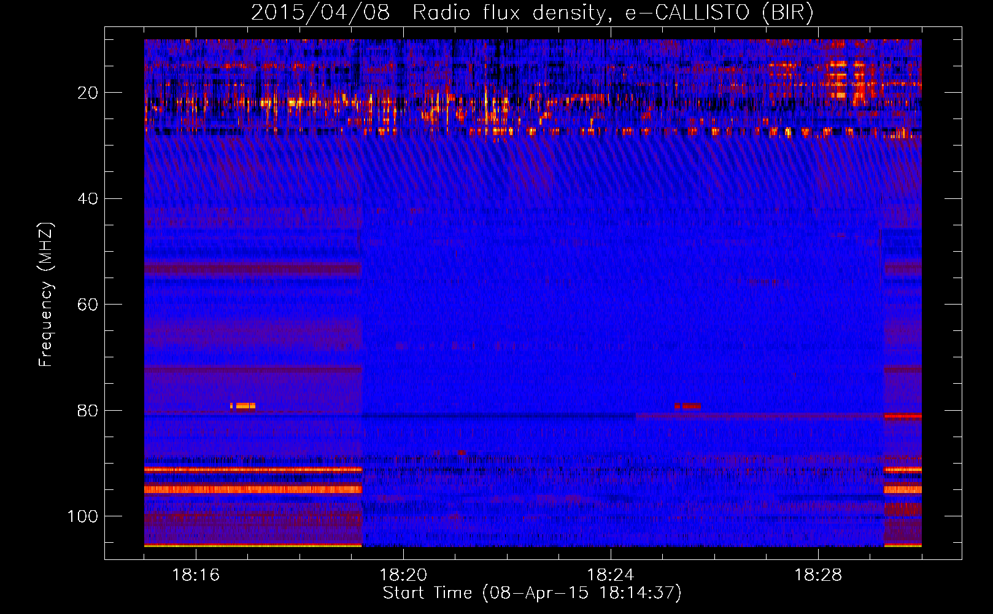The width and height of the screenshot is (993, 614).
Task: Click the frequency tick label "80"
Action: (88, 410)
